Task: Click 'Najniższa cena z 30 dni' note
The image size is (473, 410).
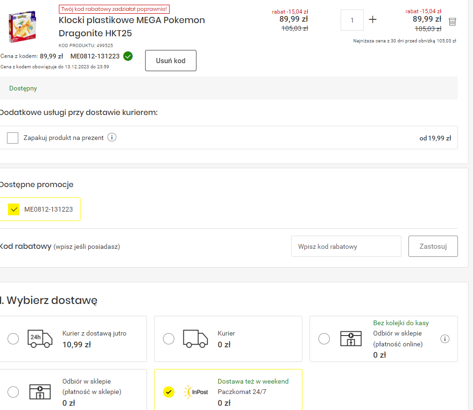Action: (405, 41)
